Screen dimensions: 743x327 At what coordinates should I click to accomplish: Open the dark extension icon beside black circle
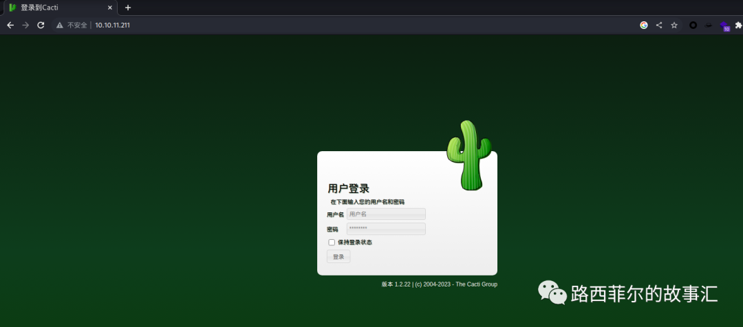(708, 25)
